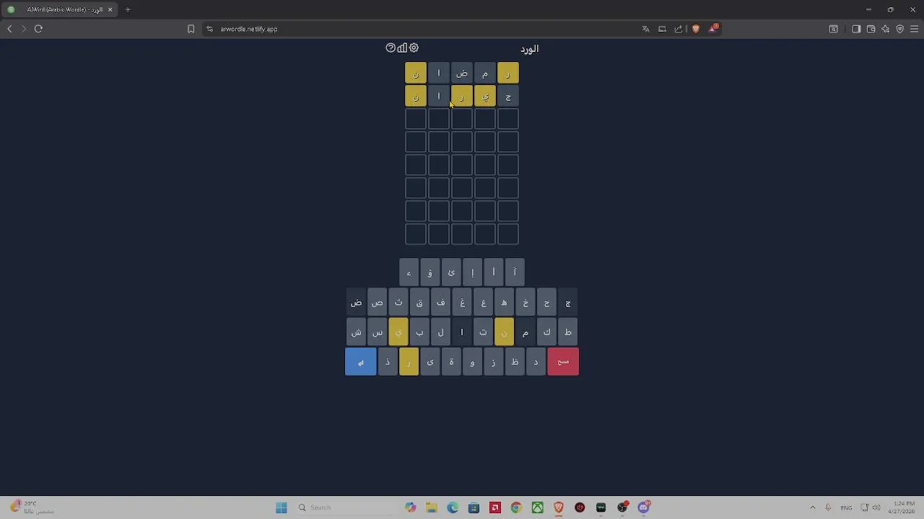Viewport: 924px width, 519px height.
Task: Click the install app screen icon
Action: point(662,29)
